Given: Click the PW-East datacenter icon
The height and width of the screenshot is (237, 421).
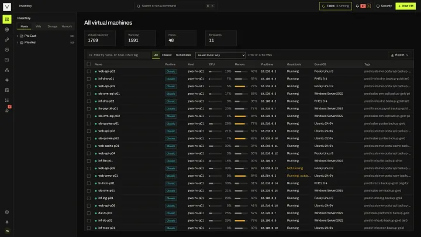Looking at the screenshot, I should [x=22, y=36].
